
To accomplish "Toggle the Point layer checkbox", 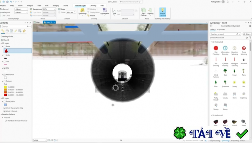I will tap(5, 46).
